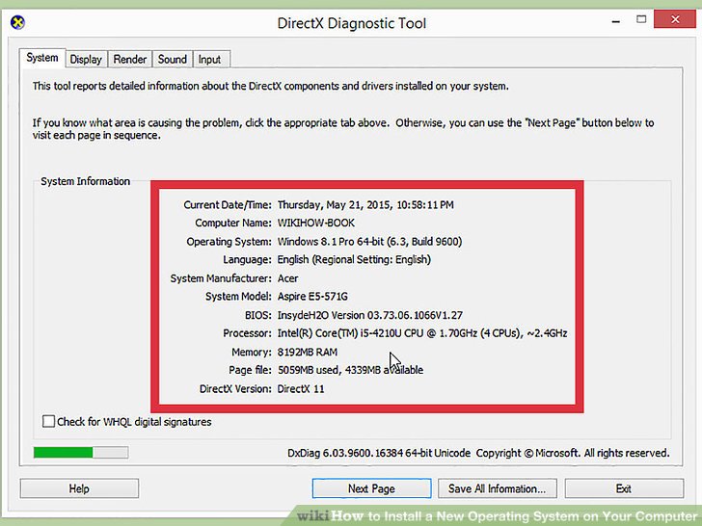Minimize the DirectX Diagnostic Tool window

click(x=616, y=20)
